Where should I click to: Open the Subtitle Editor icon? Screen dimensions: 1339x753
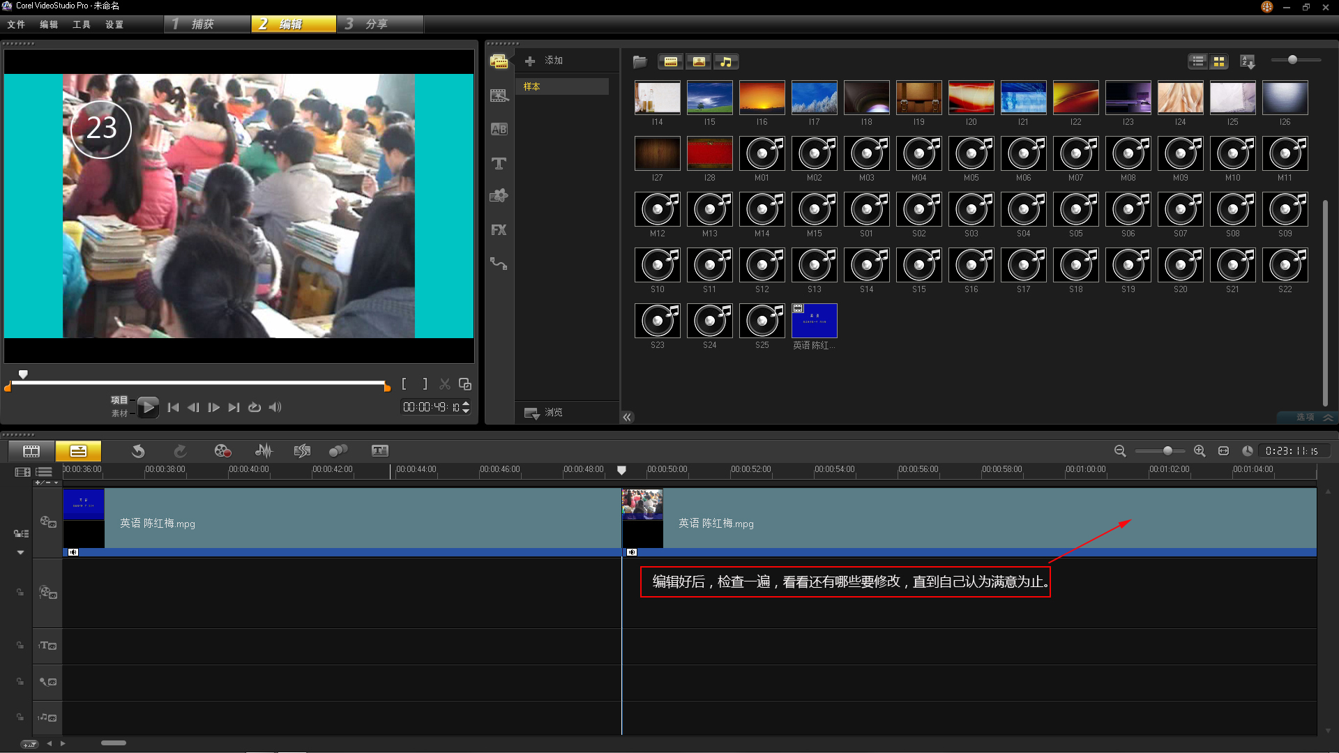pos(380,451)
